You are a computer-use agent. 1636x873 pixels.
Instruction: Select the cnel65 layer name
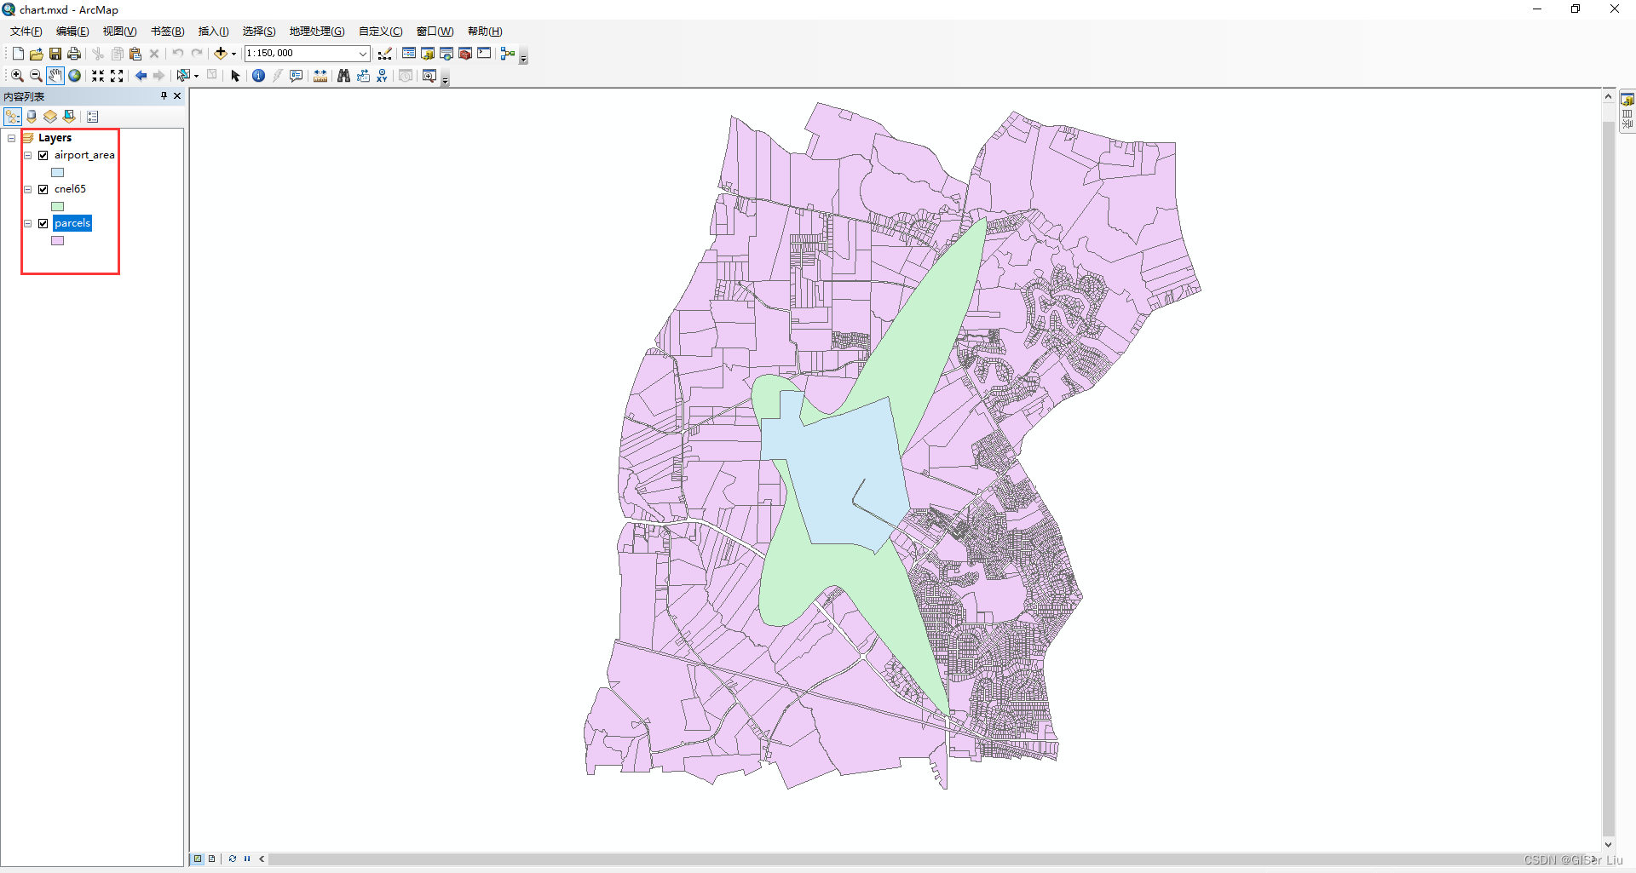tap(70, 189)
